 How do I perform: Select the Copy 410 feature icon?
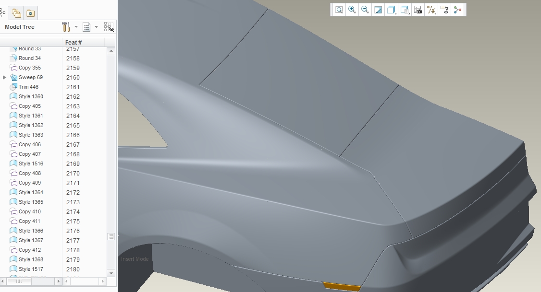point(13,211)
